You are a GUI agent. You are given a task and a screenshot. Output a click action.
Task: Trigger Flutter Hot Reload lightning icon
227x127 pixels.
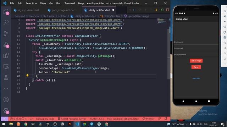tap(156, 10)
